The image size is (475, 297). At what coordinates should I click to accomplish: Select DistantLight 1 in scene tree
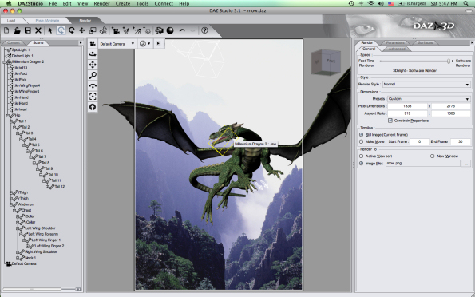coord(22,56)
